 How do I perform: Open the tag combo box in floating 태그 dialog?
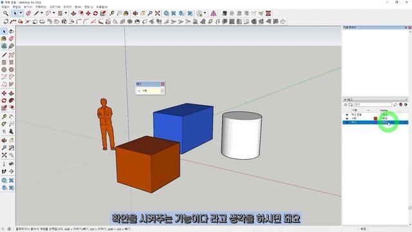[x=162, y=91]
